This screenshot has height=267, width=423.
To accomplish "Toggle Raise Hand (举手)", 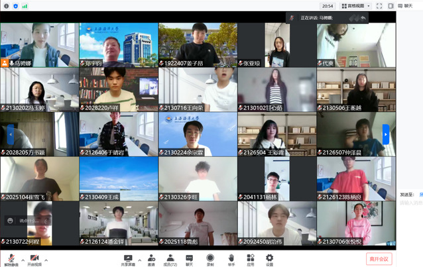I will [231, 258].
